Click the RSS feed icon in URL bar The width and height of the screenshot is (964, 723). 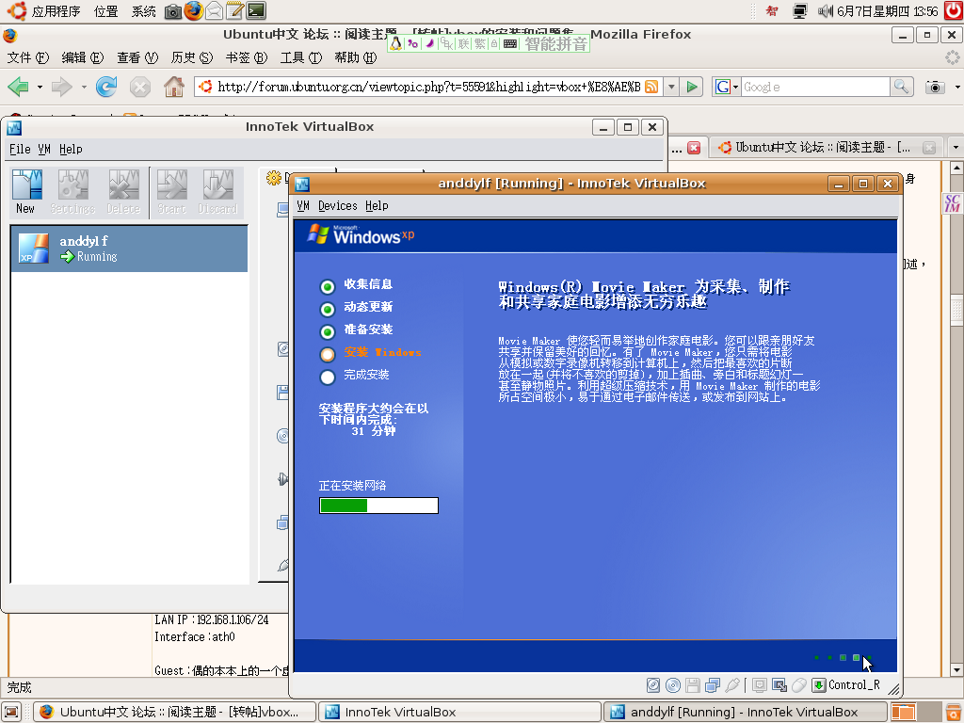651,87
